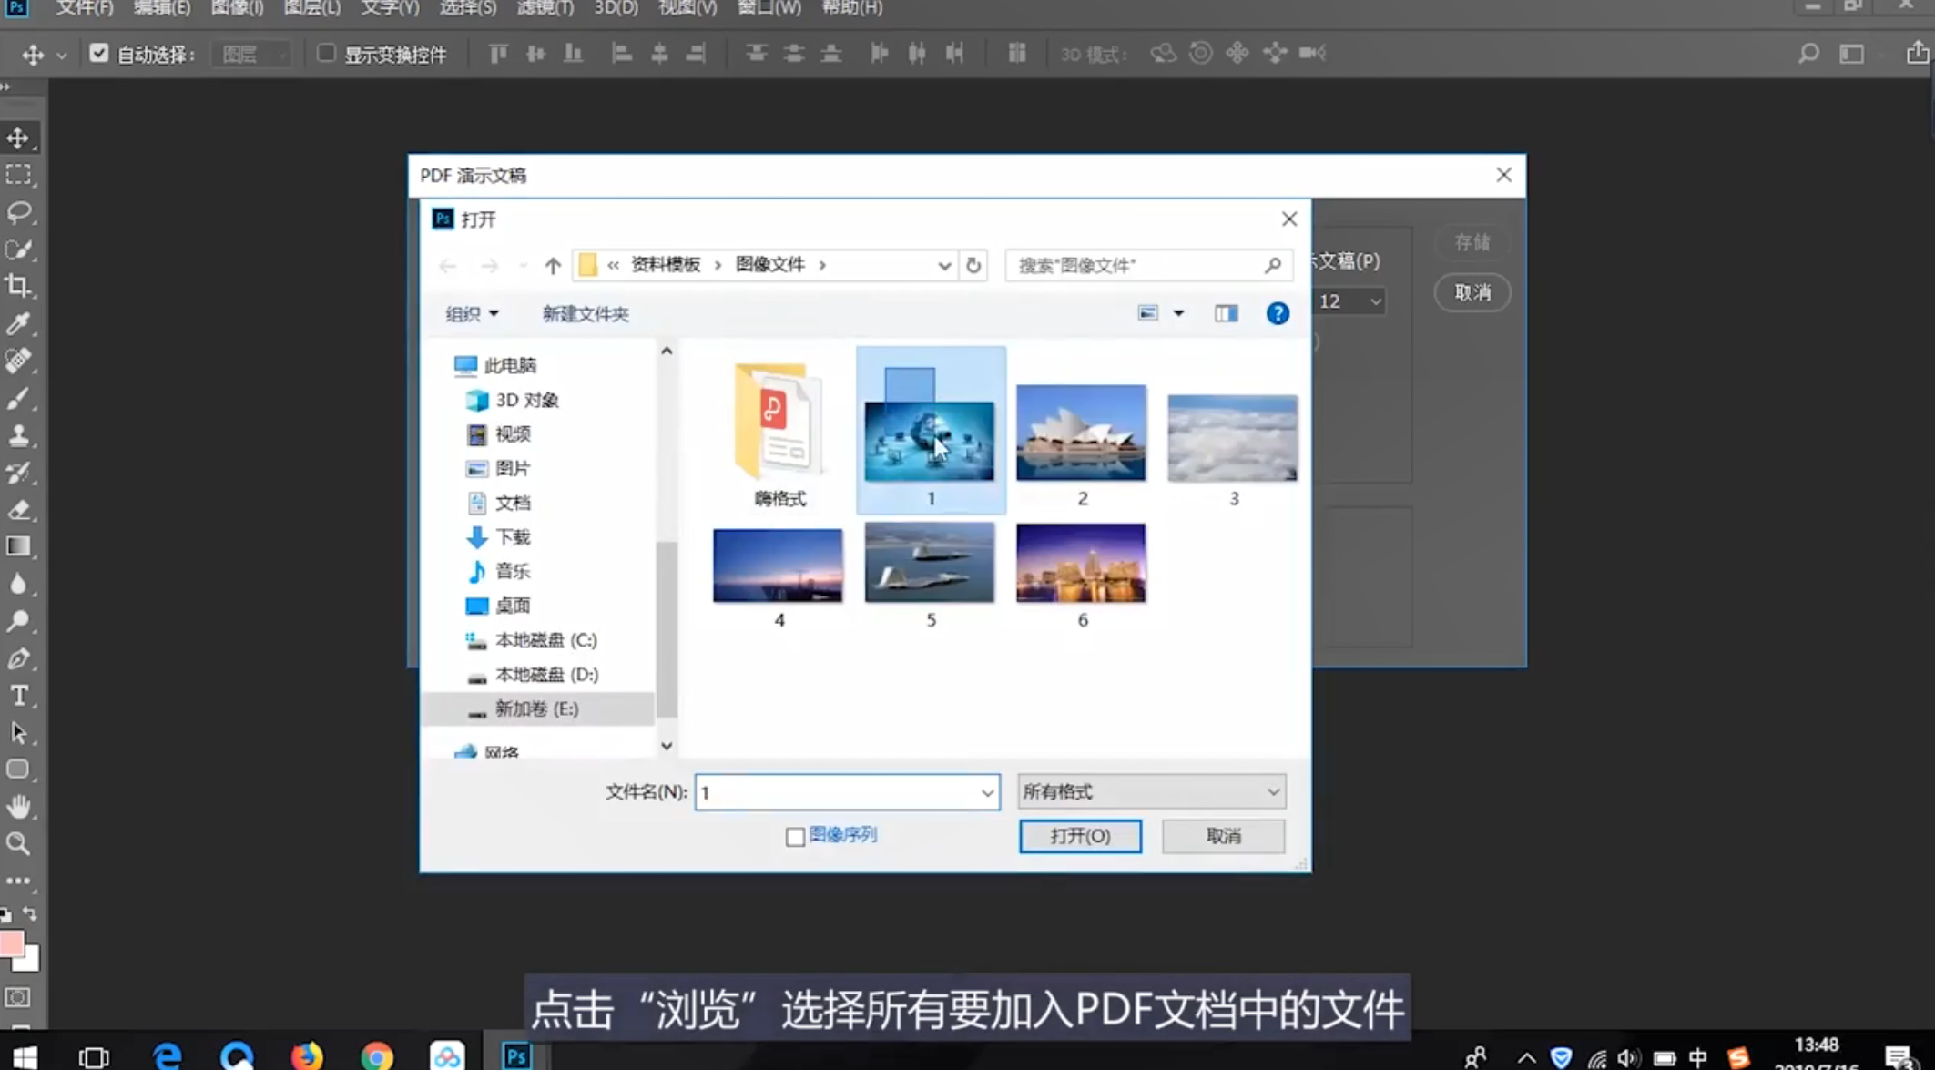Click the background color swatch
1935x1070 pixels.
32,962
